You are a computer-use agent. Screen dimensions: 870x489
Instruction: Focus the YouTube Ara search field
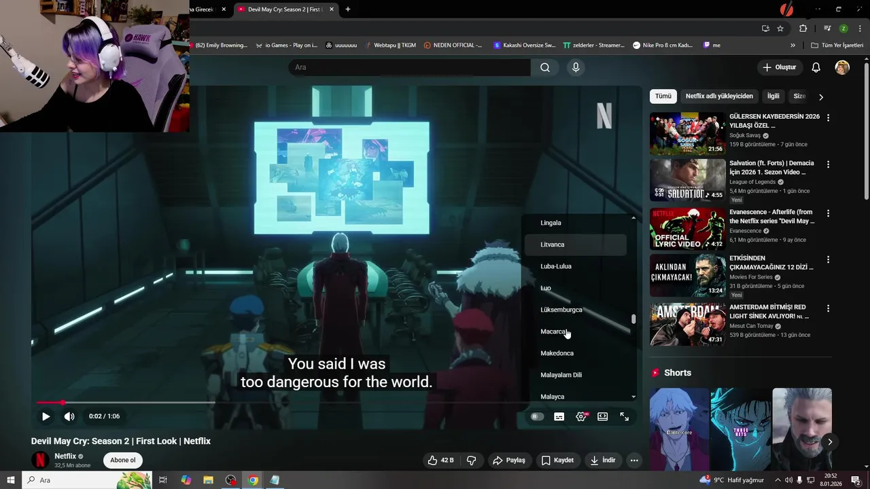coord(409,67)
